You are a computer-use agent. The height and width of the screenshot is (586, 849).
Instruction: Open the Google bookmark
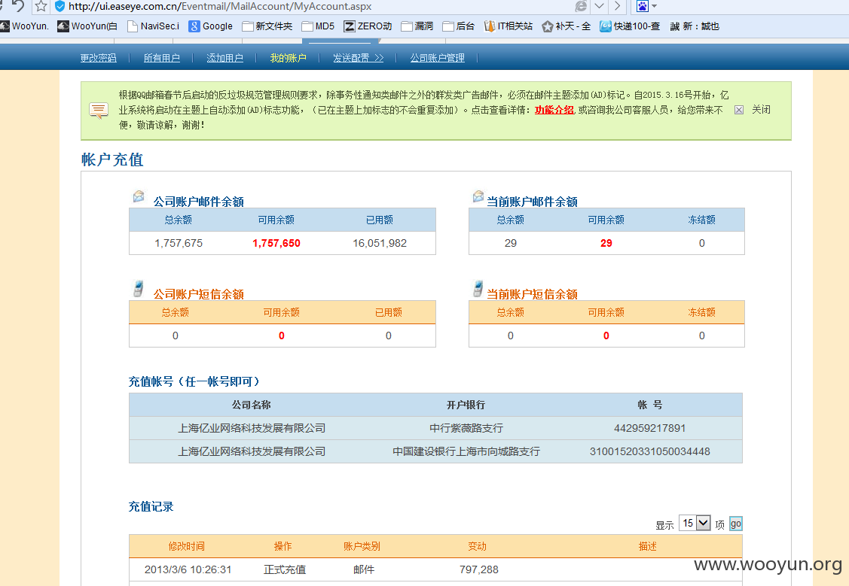point(211,26)
